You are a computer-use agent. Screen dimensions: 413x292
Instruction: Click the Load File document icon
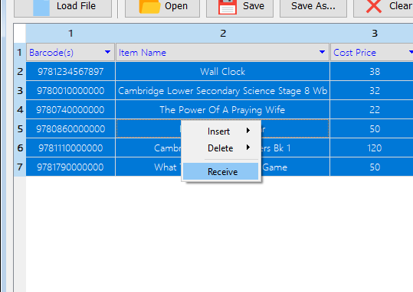pos(41,7)
